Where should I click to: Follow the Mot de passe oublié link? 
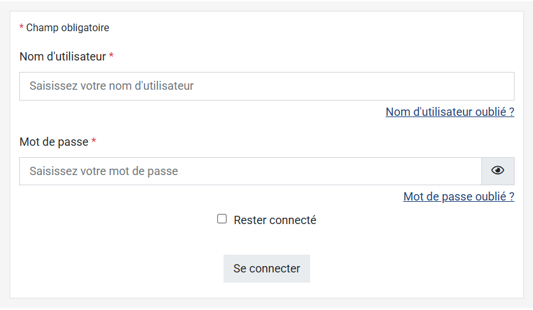coord(458,197)
